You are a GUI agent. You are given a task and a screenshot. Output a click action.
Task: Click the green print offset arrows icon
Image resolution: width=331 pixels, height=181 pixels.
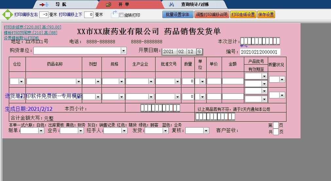(7, 15)
